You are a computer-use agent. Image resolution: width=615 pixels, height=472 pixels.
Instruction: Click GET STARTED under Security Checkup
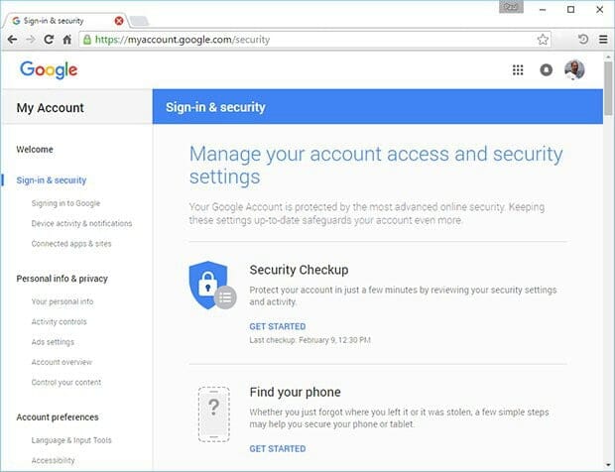[x=277, y=326]
